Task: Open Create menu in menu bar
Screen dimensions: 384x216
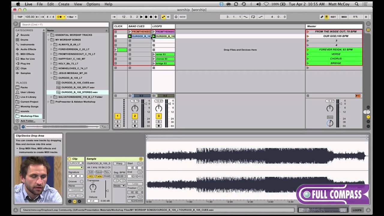Action: (64, 4)
